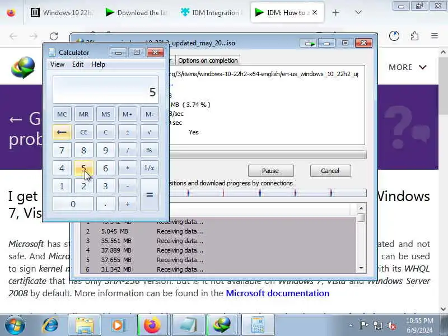Click the IDM website logo
This screenshot has width=448, height=336.
[x=23, y=67]
